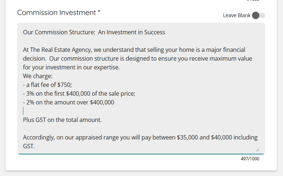Place cursor on the "We charge:" line
Screen dimensions: 283x176
coord(38,76)
